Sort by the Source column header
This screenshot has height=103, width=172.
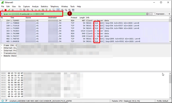[x=36, y=18]
